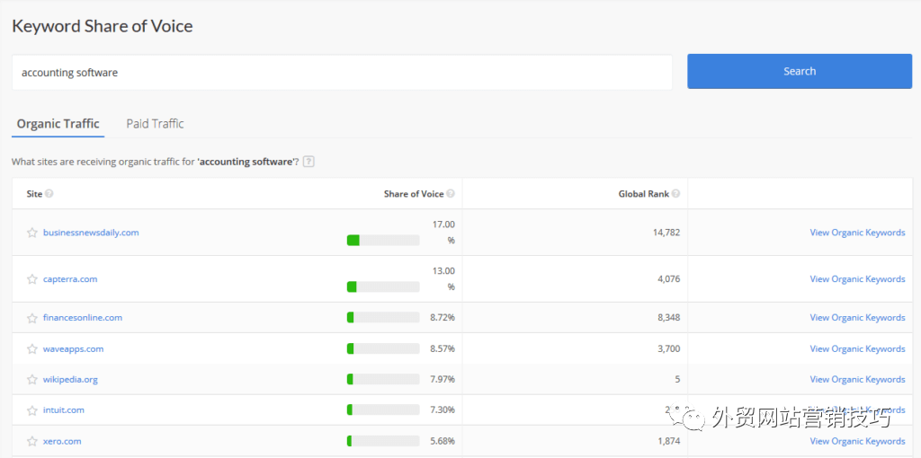Select the 8,348 global rank value
Screen dimensions: 921x458
(x=668, y=318)
